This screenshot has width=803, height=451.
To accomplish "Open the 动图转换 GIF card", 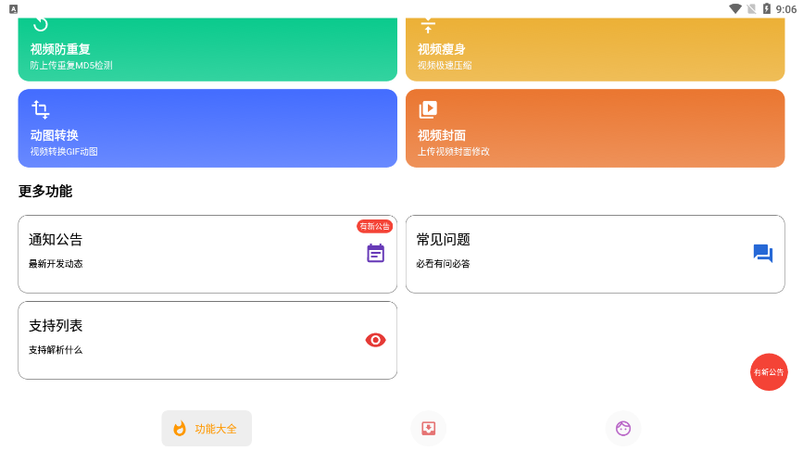I will [207, 129].
